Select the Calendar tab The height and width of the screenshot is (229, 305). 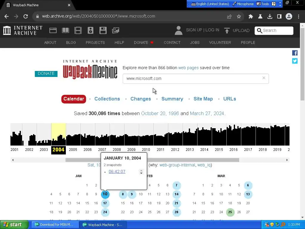74,99
